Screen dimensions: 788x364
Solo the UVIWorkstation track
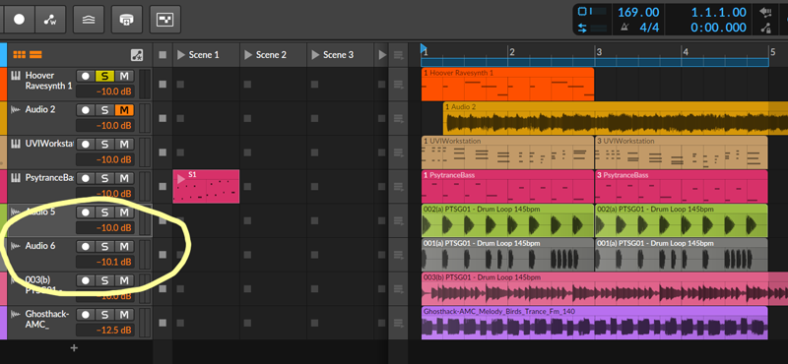coord(104,144)
